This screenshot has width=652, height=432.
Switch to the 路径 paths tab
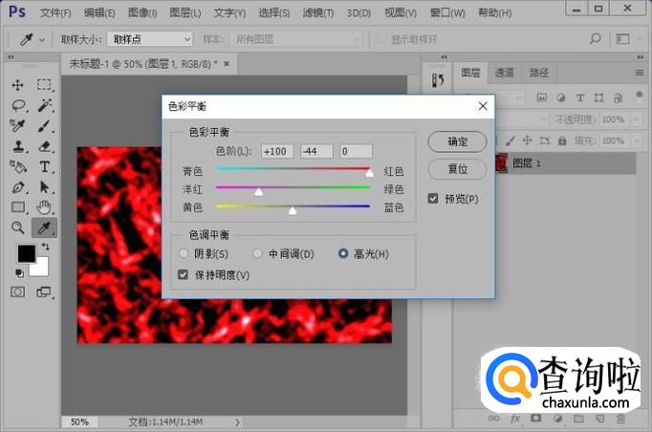point(539,73)
